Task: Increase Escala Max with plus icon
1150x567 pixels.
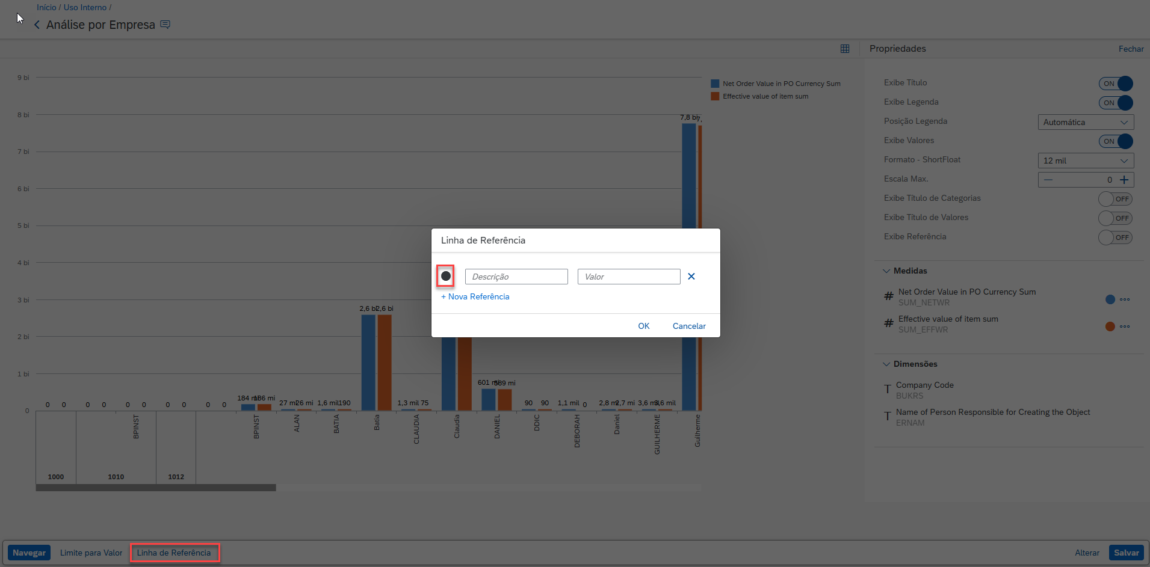Action: [1124, 179]
